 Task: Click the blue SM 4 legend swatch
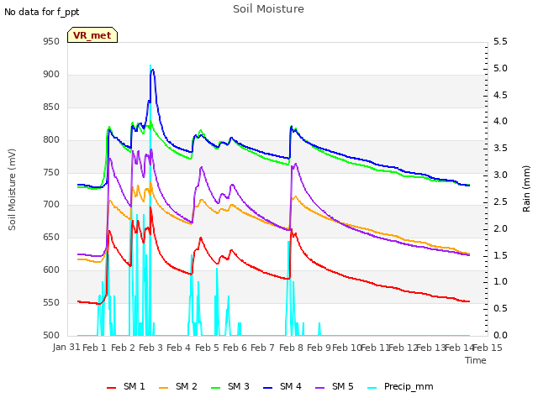pyautogui.click(x=267, y=388)
